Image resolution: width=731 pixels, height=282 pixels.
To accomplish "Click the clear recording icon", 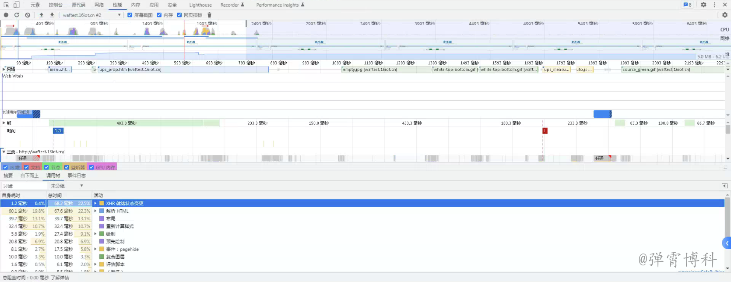I will coord(28,15).
